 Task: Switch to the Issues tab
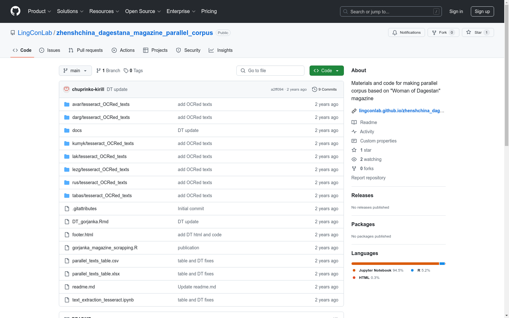click(x=50, y=50)
